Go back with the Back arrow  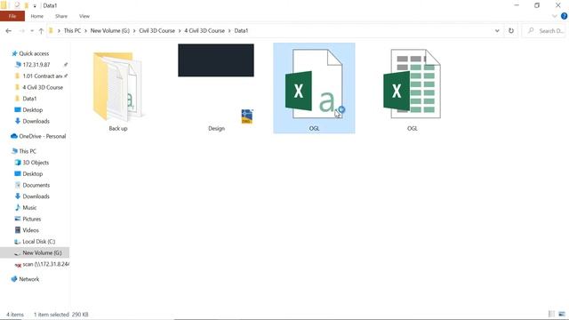tap(8, 31)
